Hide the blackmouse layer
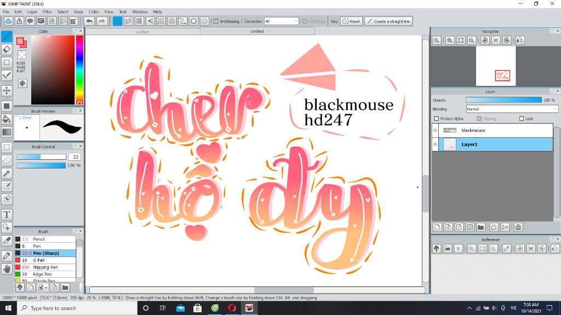Viewport: 561px width, 315px height. 436,130
